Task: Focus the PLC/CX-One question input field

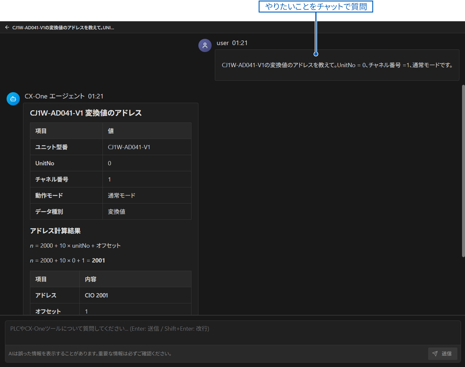Action: point(233,333)
